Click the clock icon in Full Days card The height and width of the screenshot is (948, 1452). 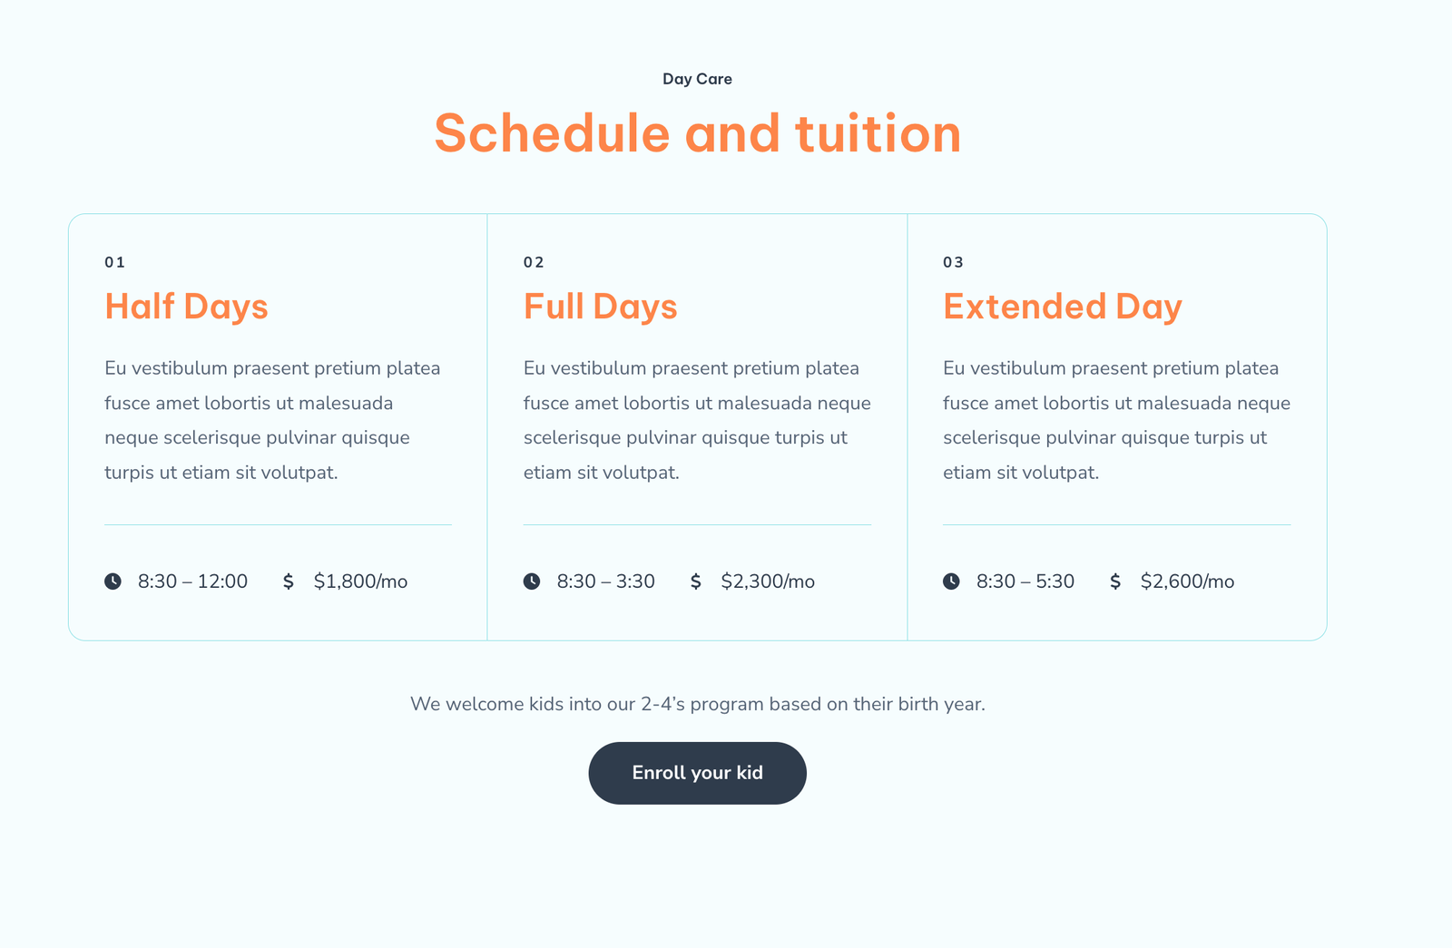point(532,582)
